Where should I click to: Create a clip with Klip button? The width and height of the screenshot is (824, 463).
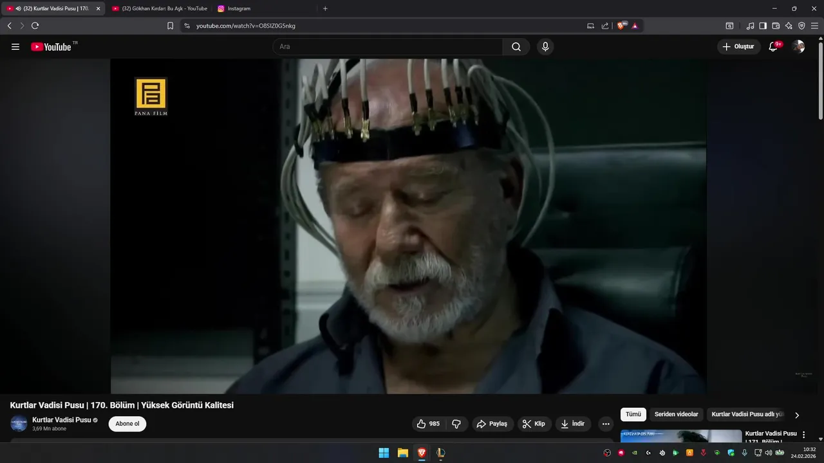coord(534,424)
